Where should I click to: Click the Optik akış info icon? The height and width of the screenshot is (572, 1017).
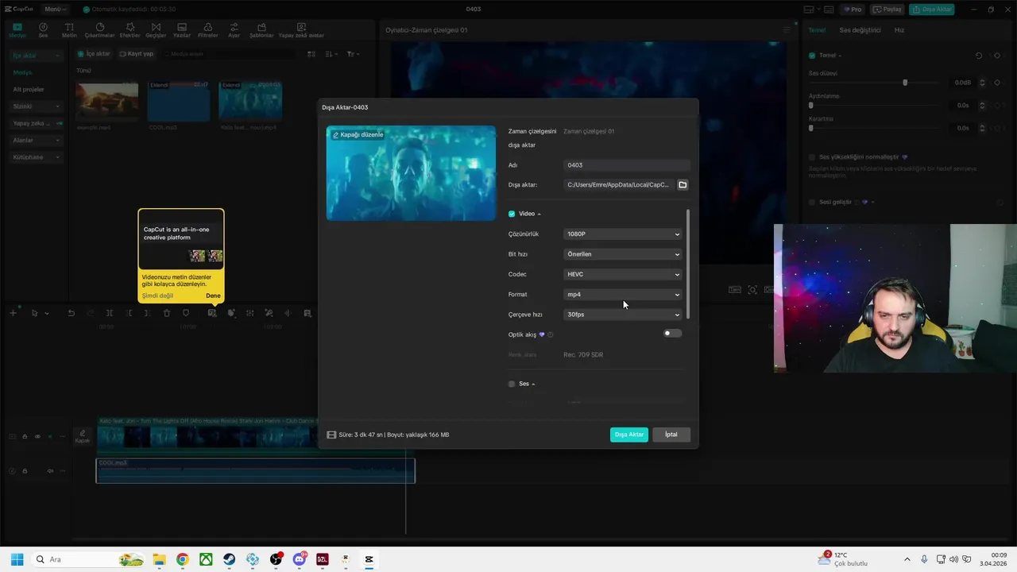(x=550, y=335)
